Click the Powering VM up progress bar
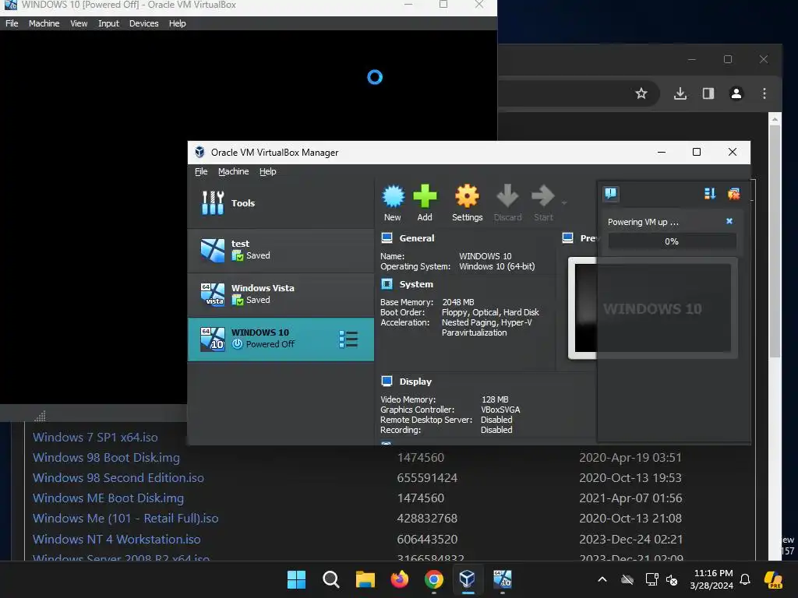This screenshot has height=598, width=798. click(x=672, y=241)
